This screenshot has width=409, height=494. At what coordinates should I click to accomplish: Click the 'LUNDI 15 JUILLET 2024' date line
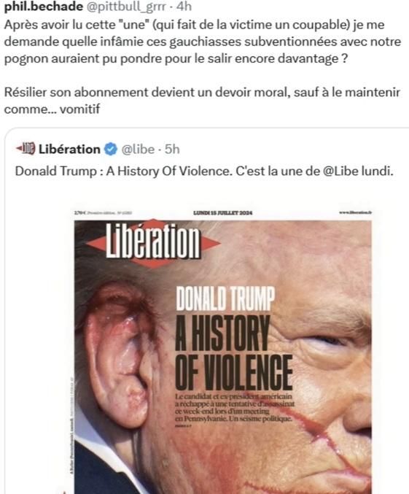222,213
